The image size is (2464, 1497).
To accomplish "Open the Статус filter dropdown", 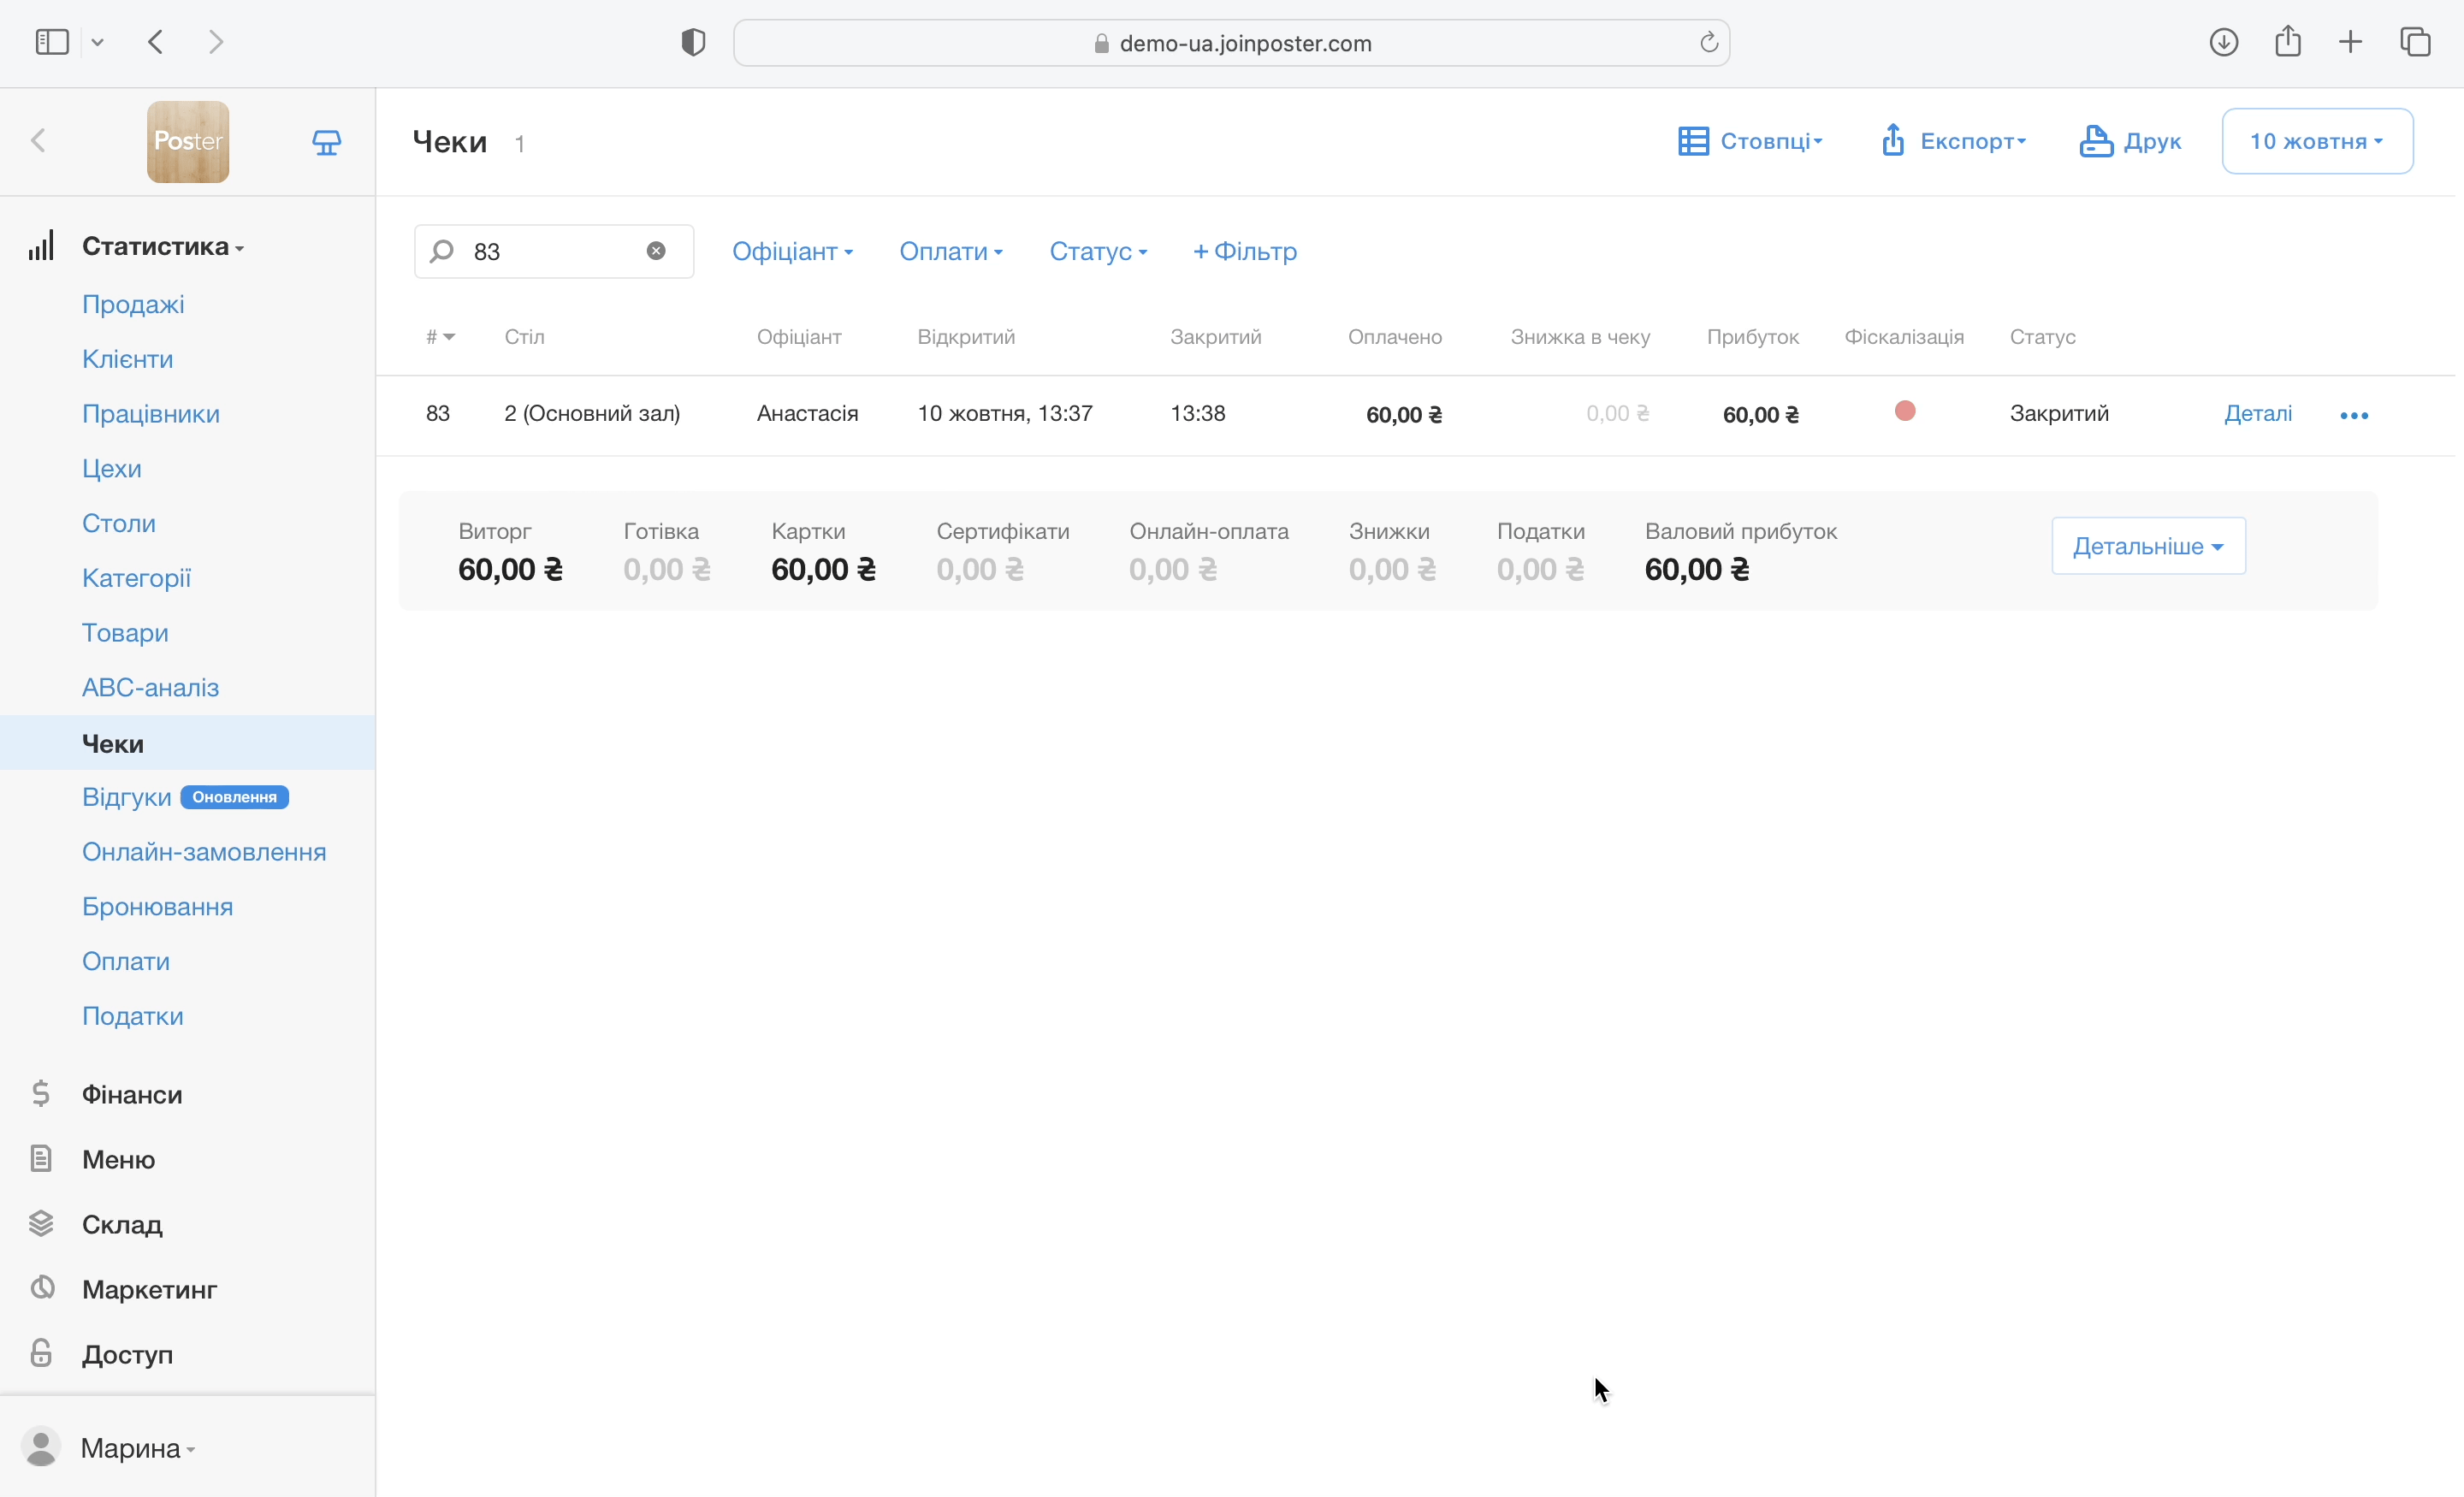I will pyautogui.click(x=1097, y=251).
